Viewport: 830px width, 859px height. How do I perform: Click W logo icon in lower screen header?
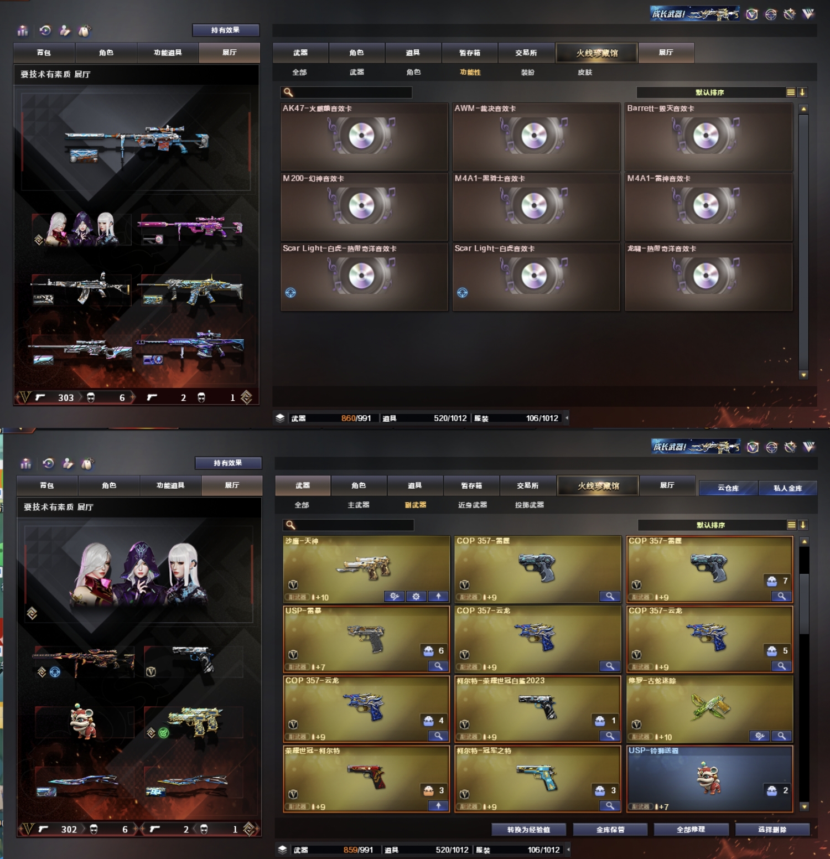tap(809, 447)
